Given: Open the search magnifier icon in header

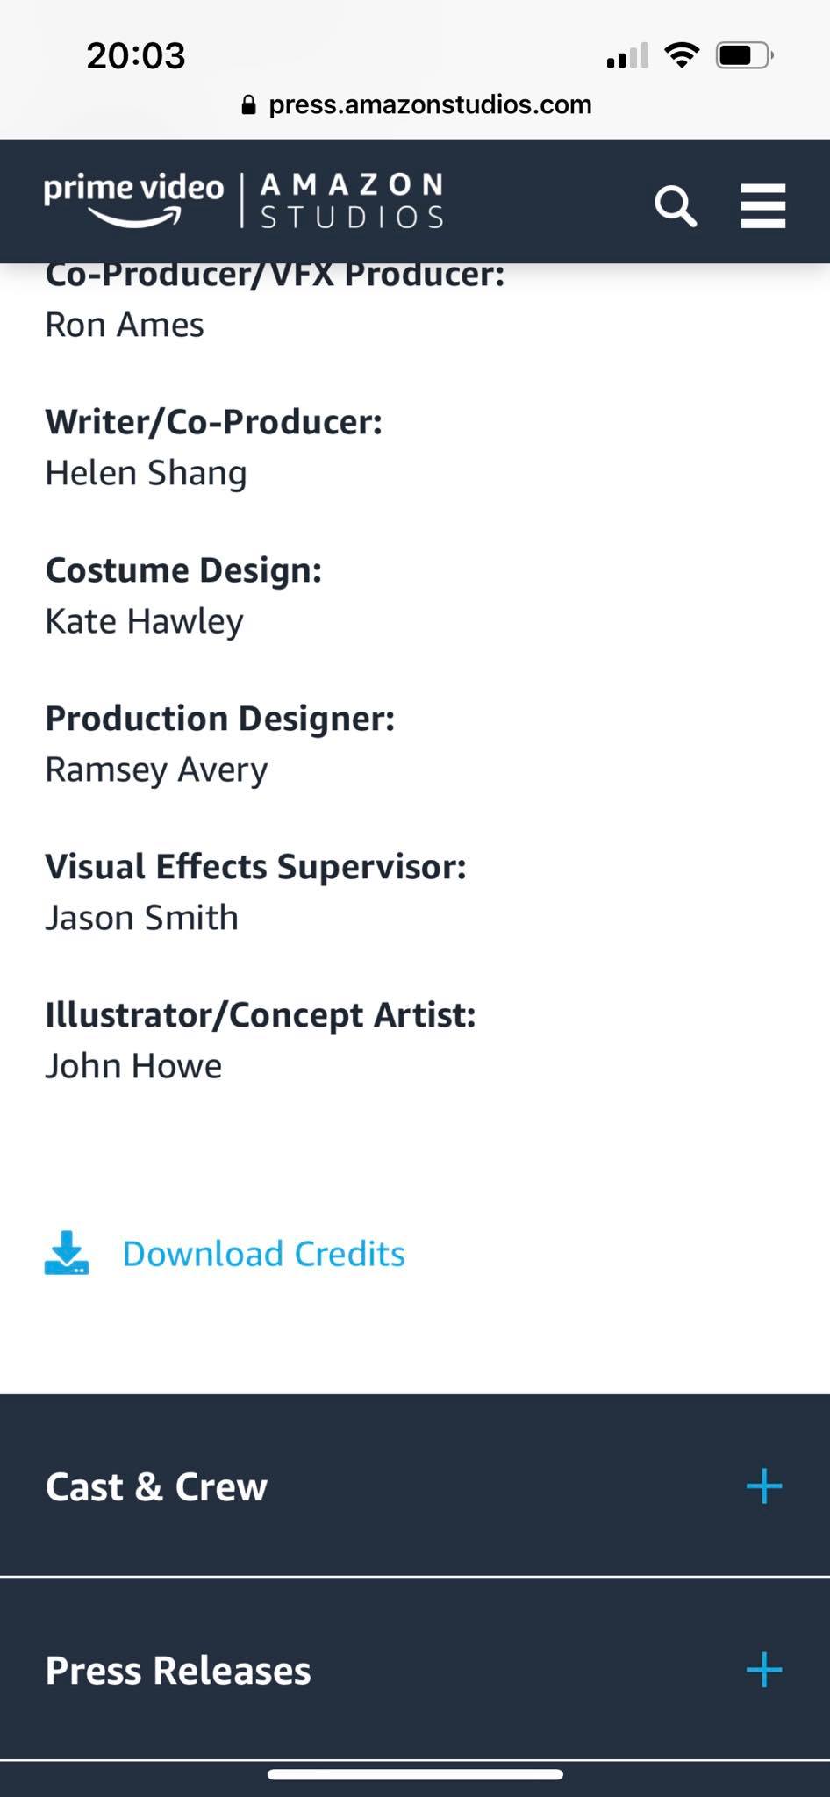Looking at the screenshot, I should click(675, 206).
